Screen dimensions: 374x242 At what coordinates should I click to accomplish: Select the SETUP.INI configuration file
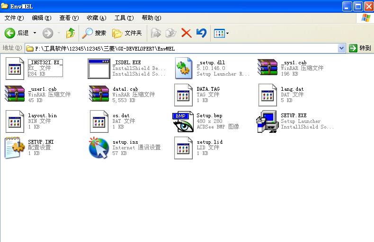14,148
